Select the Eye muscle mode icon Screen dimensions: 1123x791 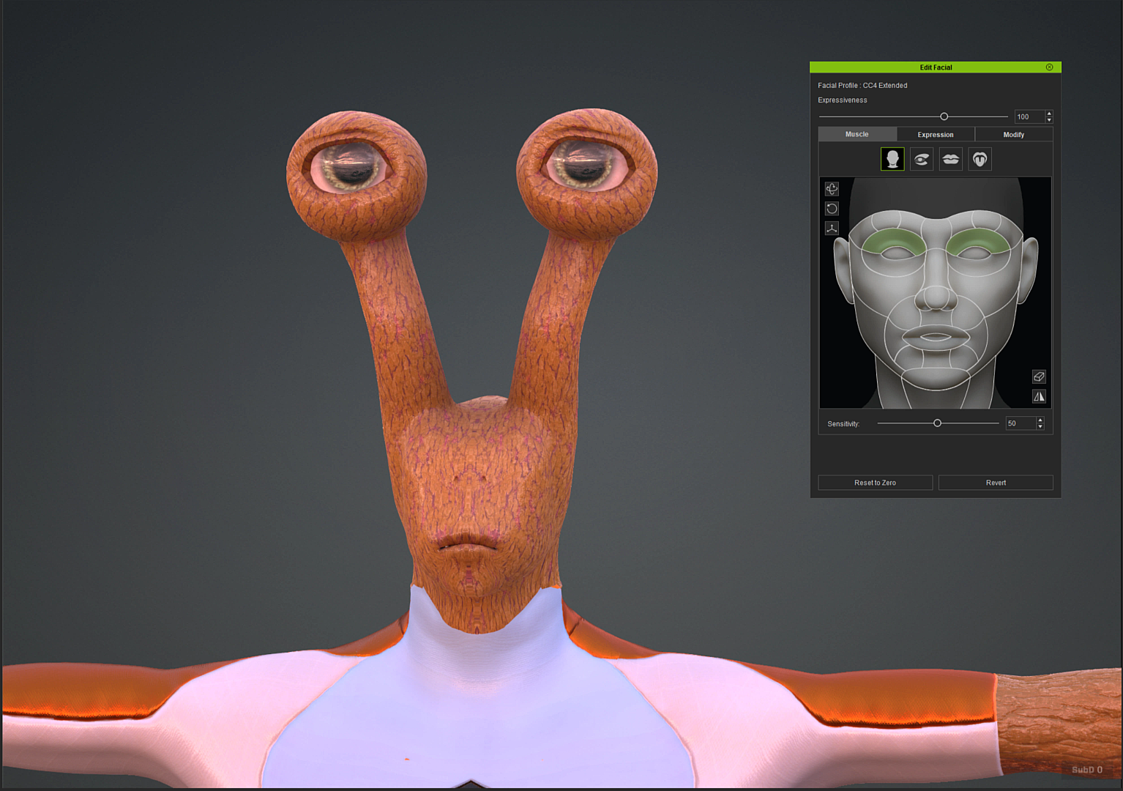click(x=922, y=159)
